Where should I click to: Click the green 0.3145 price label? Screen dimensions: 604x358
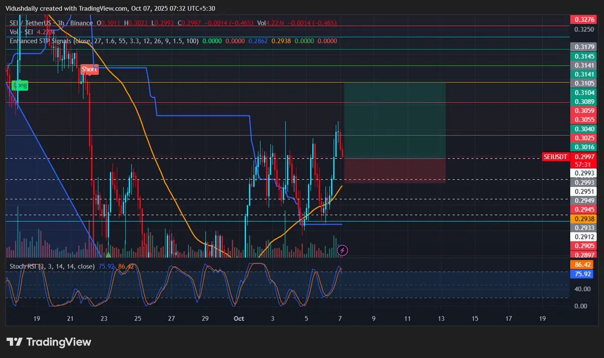pyautogui.click(x=584, y=56)
